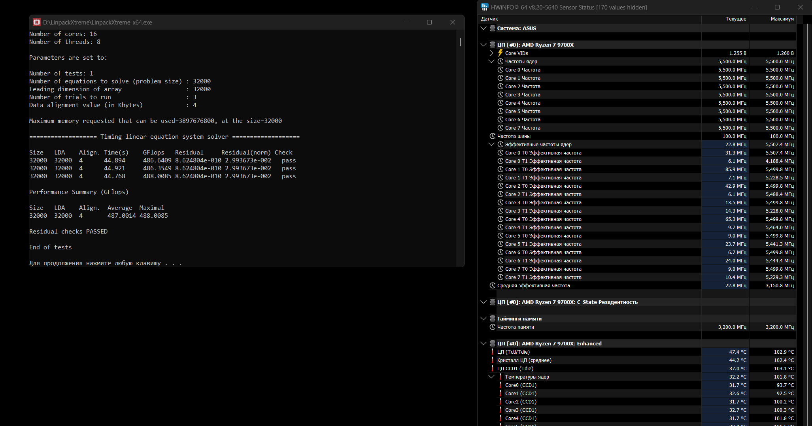Screen dimensions: 812x426
Task: Click the Core 1 Частота row label
Action: (523, 78)
